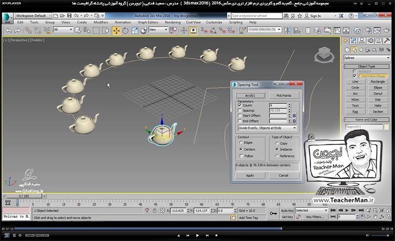The height and width of the screenshot is (241, 395).
Task: Open the Splines category dropdown
Action: tap(367, 58)
